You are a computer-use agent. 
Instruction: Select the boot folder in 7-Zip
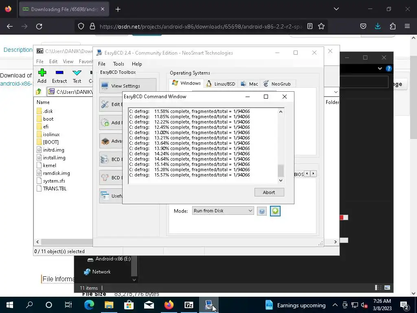pyautogui.click(x=45, y=119)
